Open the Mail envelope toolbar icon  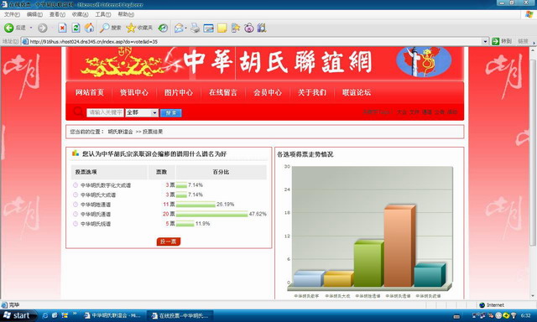(x=179, y=28)
